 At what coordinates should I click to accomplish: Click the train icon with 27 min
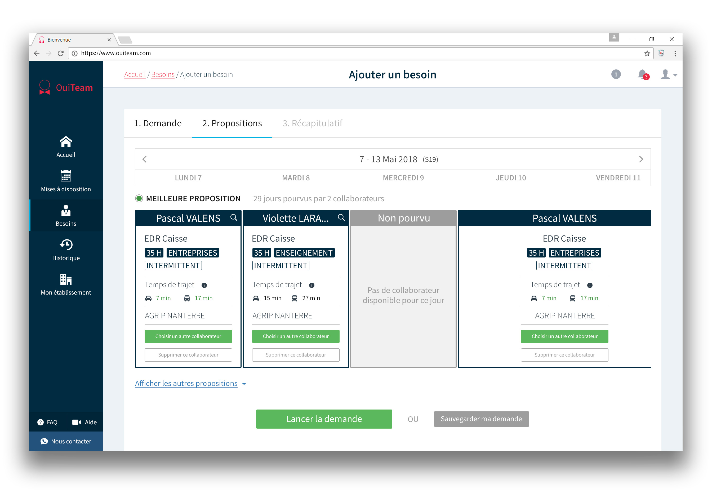click(294, 298)
